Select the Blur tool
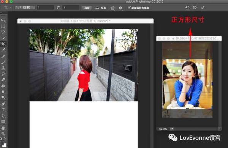Image resolution: width=228 pixels, height=148 pixels. [3, 92]
